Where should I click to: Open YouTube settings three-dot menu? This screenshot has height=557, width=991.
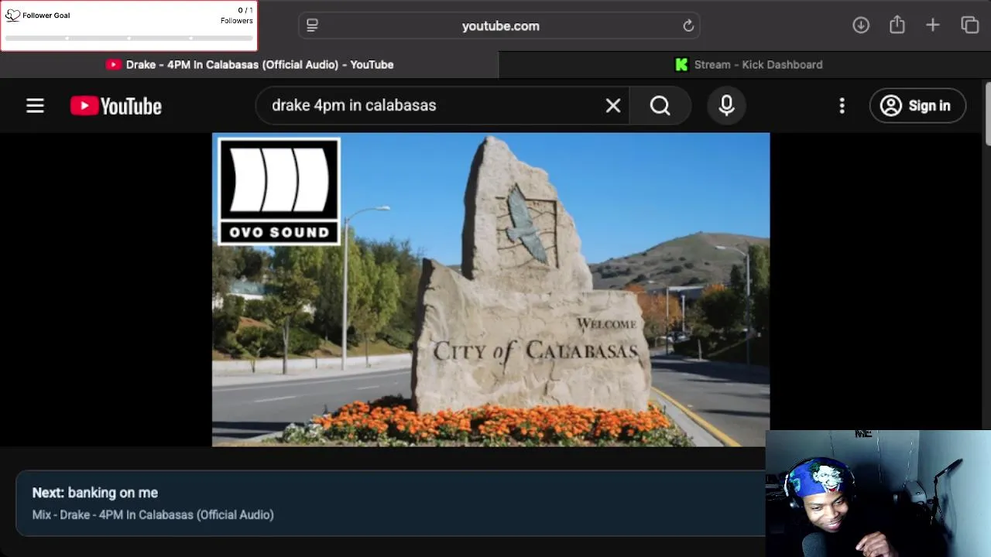[x=842, y=105]
